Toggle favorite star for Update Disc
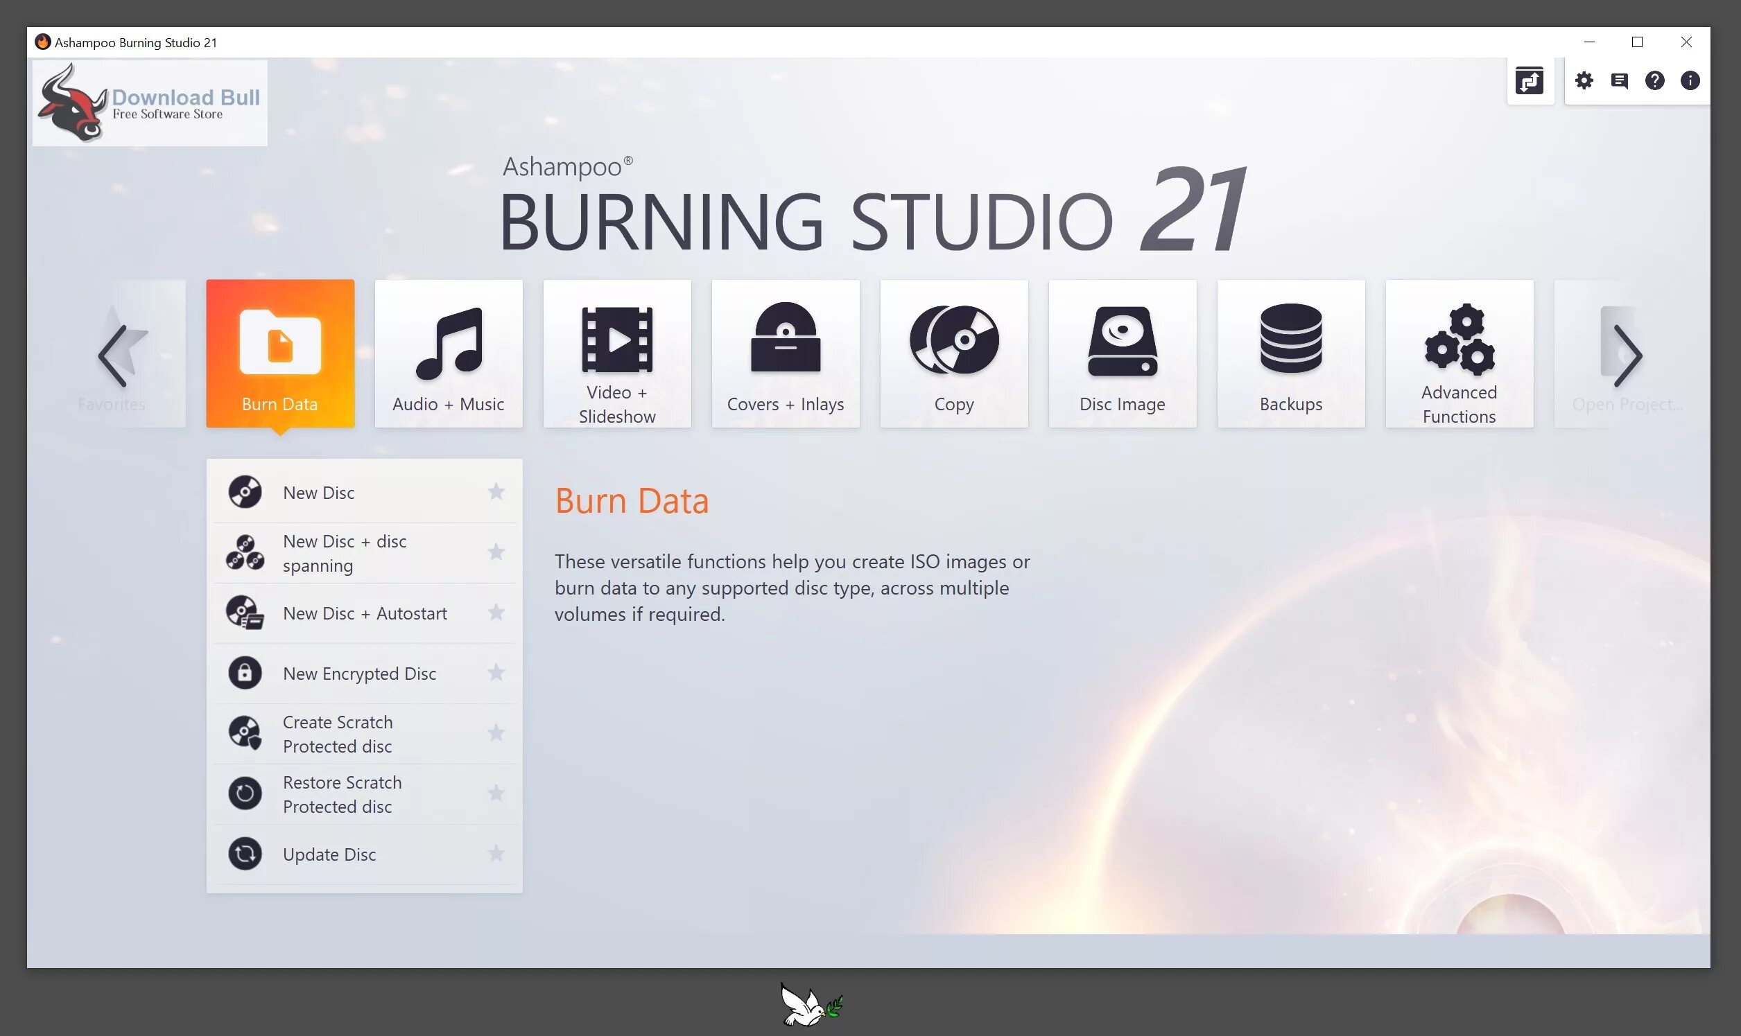1741x1036 pixels. pos(496,854)
